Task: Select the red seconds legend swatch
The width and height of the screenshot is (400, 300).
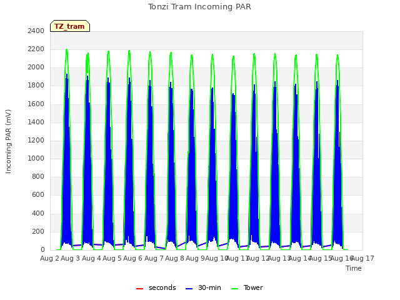Action: point(140,289)
